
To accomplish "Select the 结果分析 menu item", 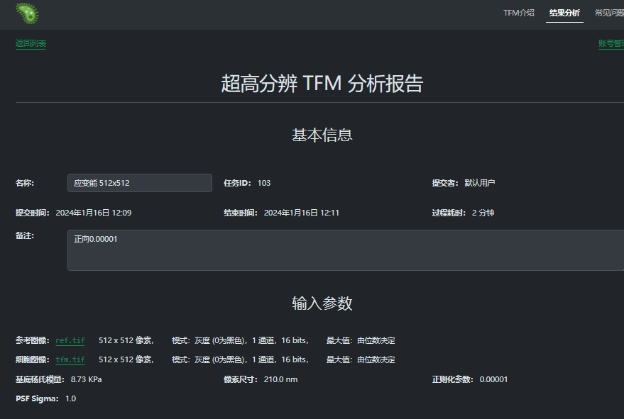I will 564,13.
